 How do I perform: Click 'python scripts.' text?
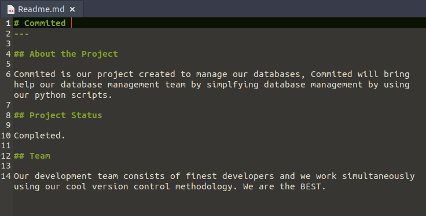[x=74, y=95]
